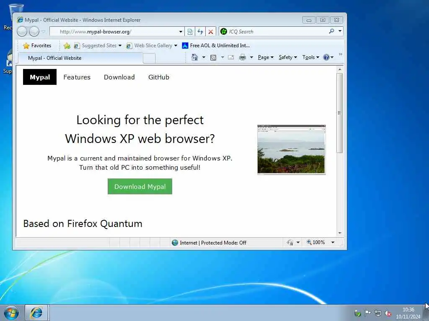The height and width of the screenshot is (321, 429).
Task: Click the RSS Feeds icon
Action: pos(213,57)
